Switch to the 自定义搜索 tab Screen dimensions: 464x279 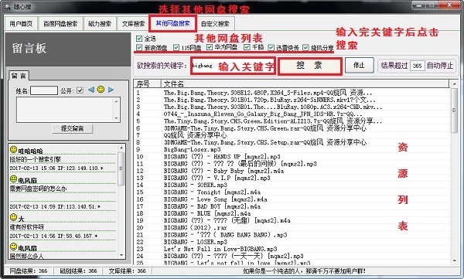tap(215, 24)
